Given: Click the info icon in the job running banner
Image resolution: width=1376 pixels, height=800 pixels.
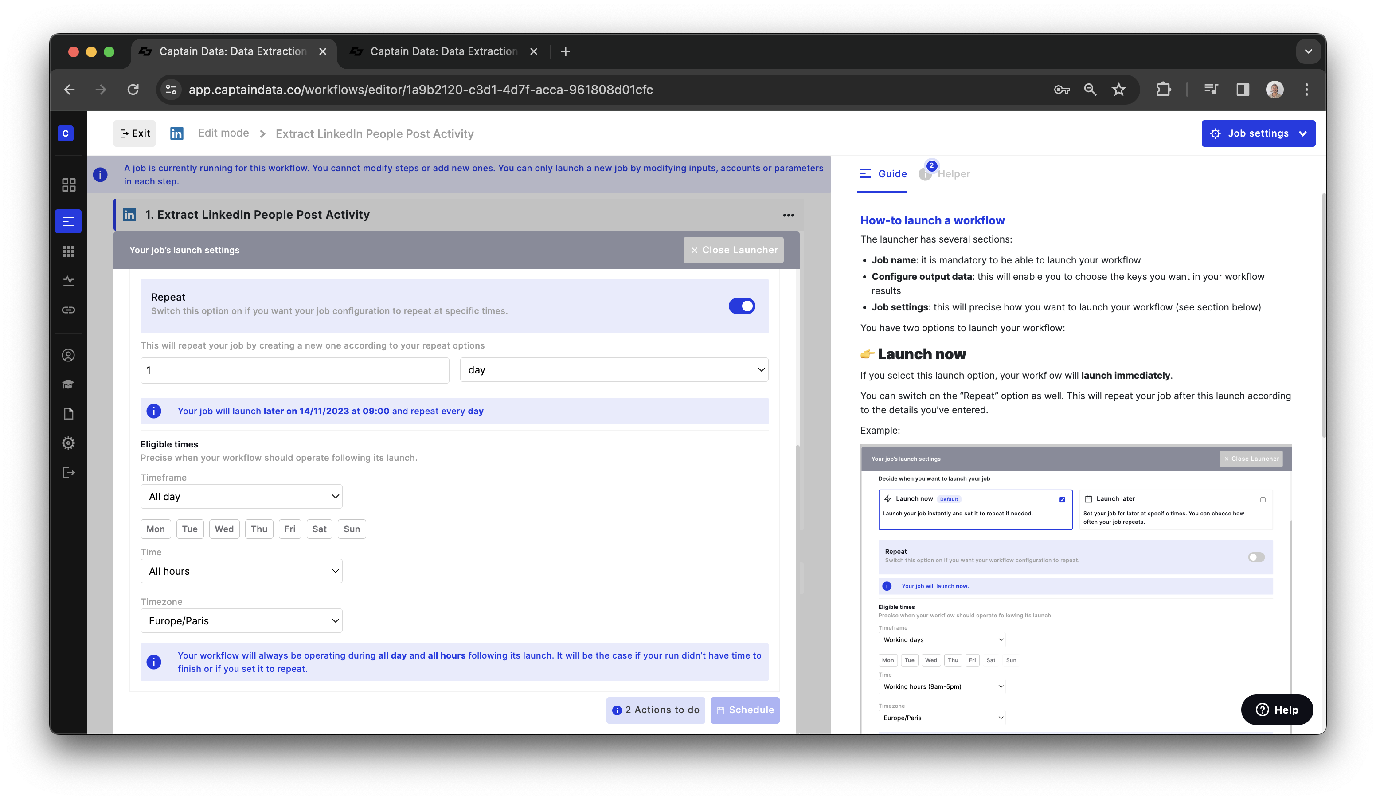Looking at the screenshot, I should [100, 175].
